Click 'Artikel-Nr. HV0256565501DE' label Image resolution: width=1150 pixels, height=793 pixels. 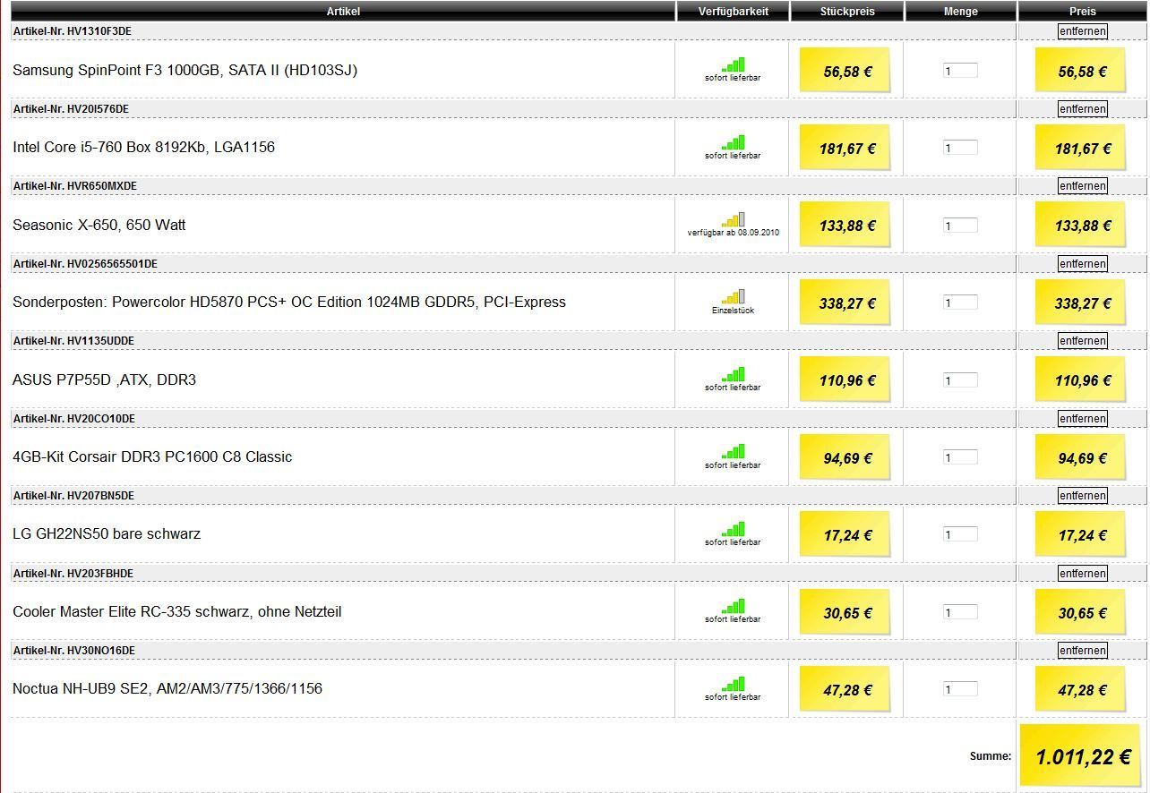coord(85,263)
